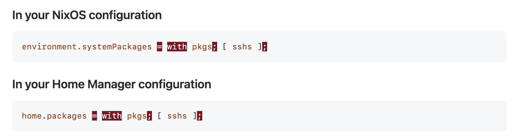Screen dimensions: 525x139
Task: Click "sshs" in the environment.systemPackages line
Action: (x=242, y=47)
